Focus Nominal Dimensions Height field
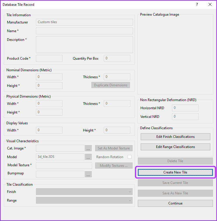Screen dimensions: 217x221 pyautogui.click(x=49, y=85)
